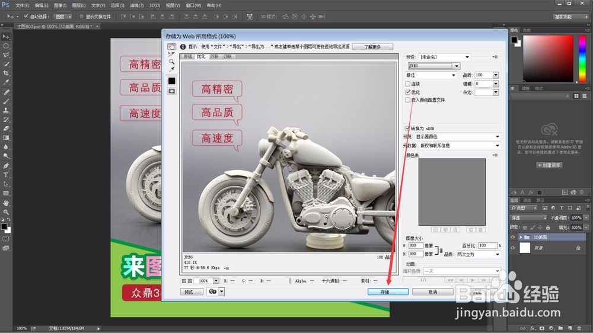The image size is (593, 333).
Task: Click the lock position icon
Action: click(540, 228)
